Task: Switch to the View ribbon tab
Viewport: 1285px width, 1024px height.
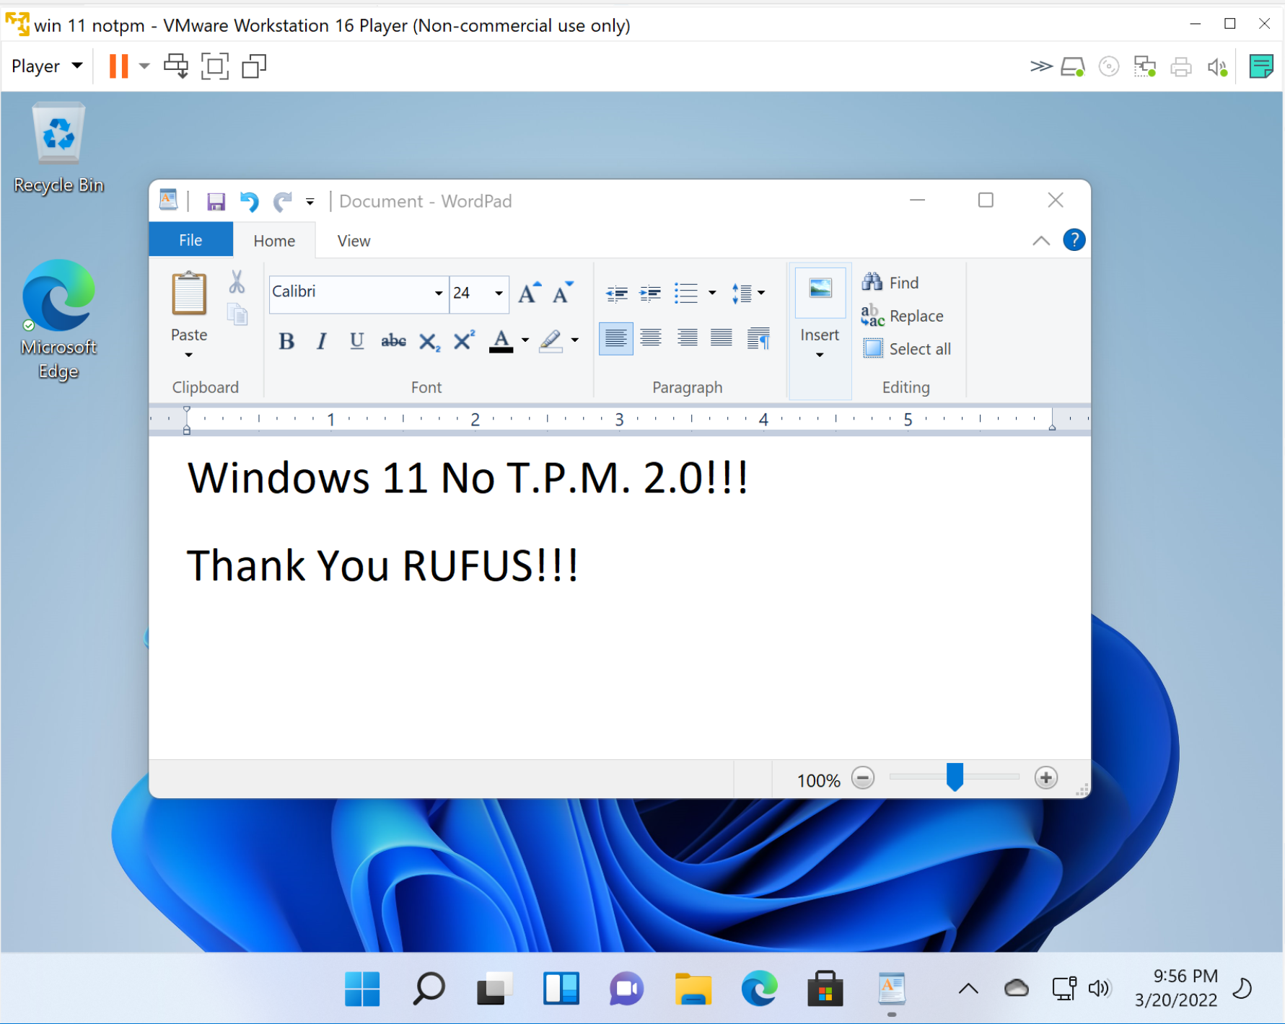Action: (354, 241)
